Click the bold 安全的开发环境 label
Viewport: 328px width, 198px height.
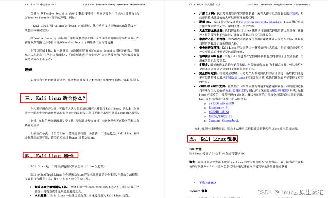tap(210, 48)
